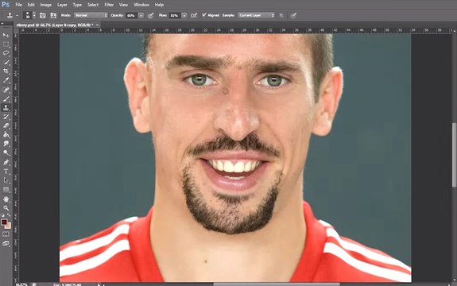The image size is (457, 286).
Task: Select the Brush tool
Action: [6, 99]
